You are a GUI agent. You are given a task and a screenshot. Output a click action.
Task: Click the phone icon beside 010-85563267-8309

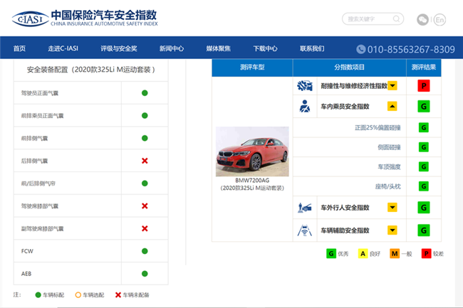coord(361,49)
